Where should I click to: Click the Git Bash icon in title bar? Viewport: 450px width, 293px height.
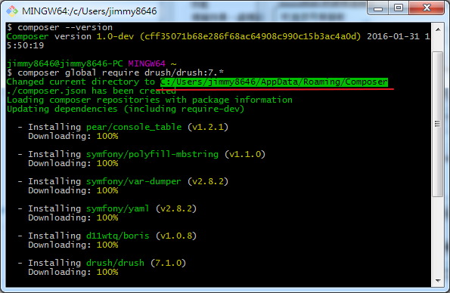12,11
